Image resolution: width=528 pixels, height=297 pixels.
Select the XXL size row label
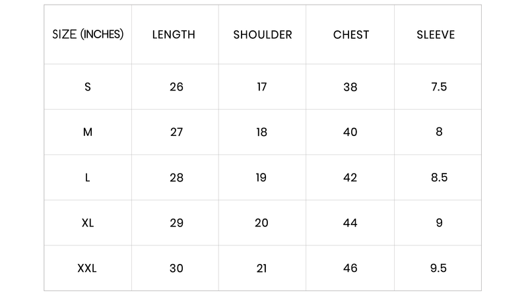pos(87,269)
